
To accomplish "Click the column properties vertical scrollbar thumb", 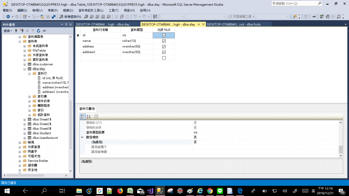I will pyautogui.click(x=340, y=149).
